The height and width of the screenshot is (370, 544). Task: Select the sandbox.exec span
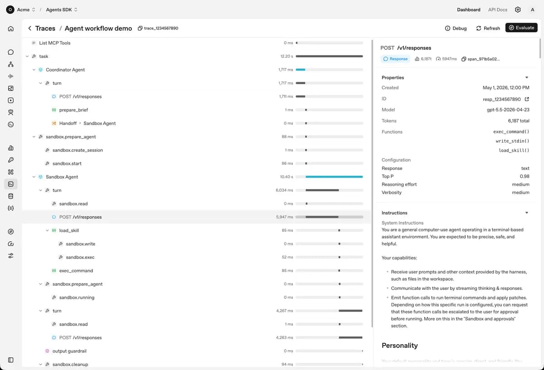tap(197, 257)
